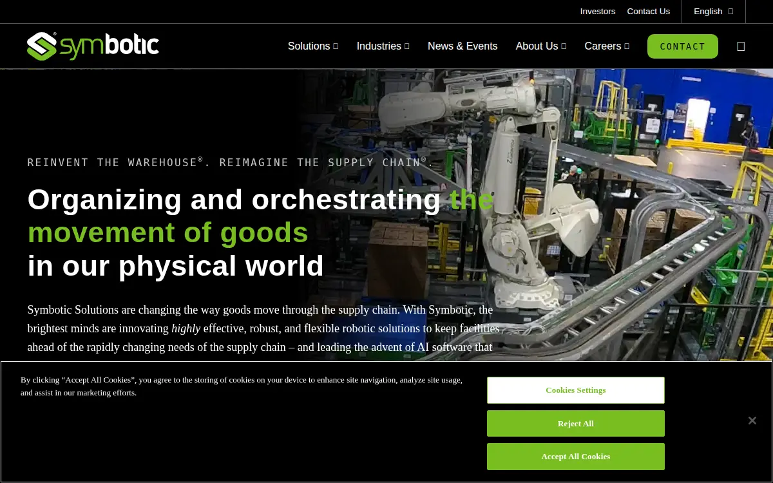Expand the About Us menu
The height and width of the screenshot is (483, 773).
point(541,46)
